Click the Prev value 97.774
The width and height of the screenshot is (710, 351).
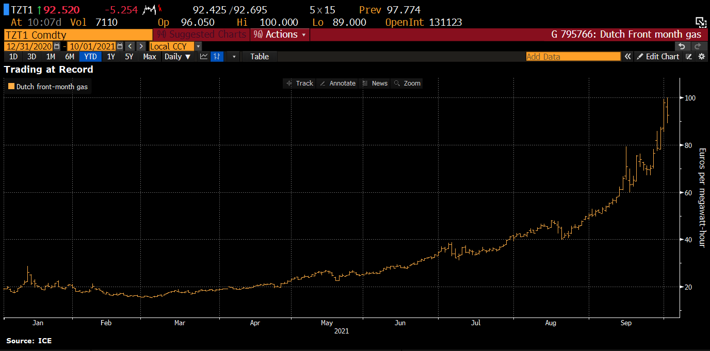pos(404,10)
